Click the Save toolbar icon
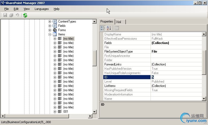This screenshot has width=208, height=125. click(5, 15)
